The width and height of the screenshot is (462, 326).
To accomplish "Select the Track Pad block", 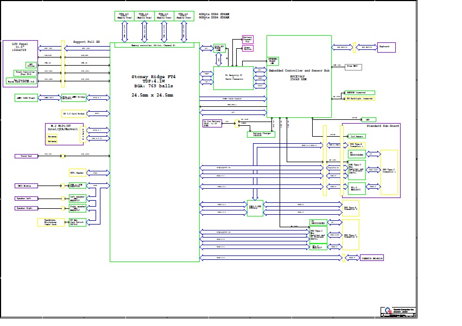I will point(26,156).
